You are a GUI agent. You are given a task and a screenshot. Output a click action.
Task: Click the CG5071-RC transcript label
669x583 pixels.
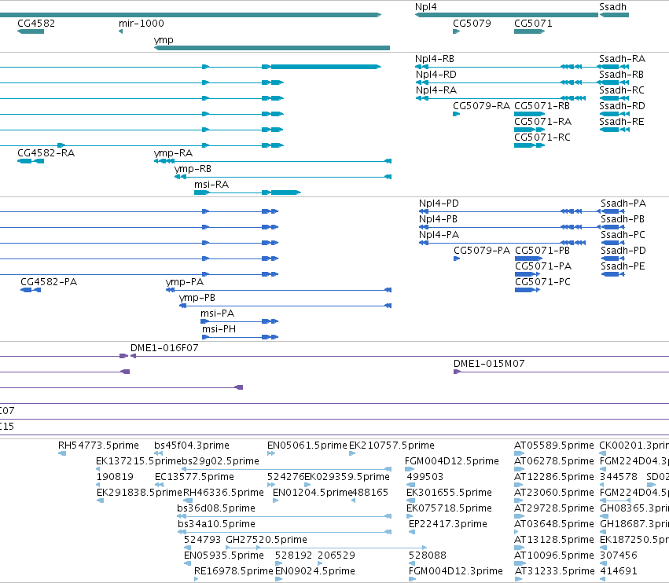[x=542, y=137]
